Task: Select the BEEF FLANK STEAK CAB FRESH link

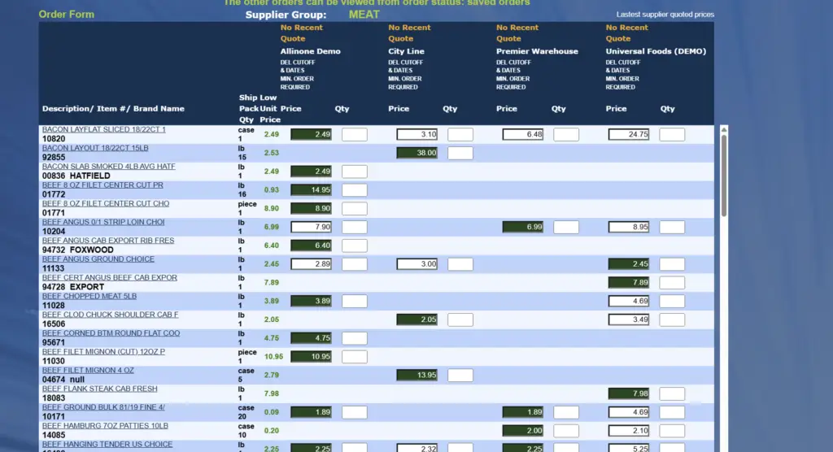Action: 99,389
